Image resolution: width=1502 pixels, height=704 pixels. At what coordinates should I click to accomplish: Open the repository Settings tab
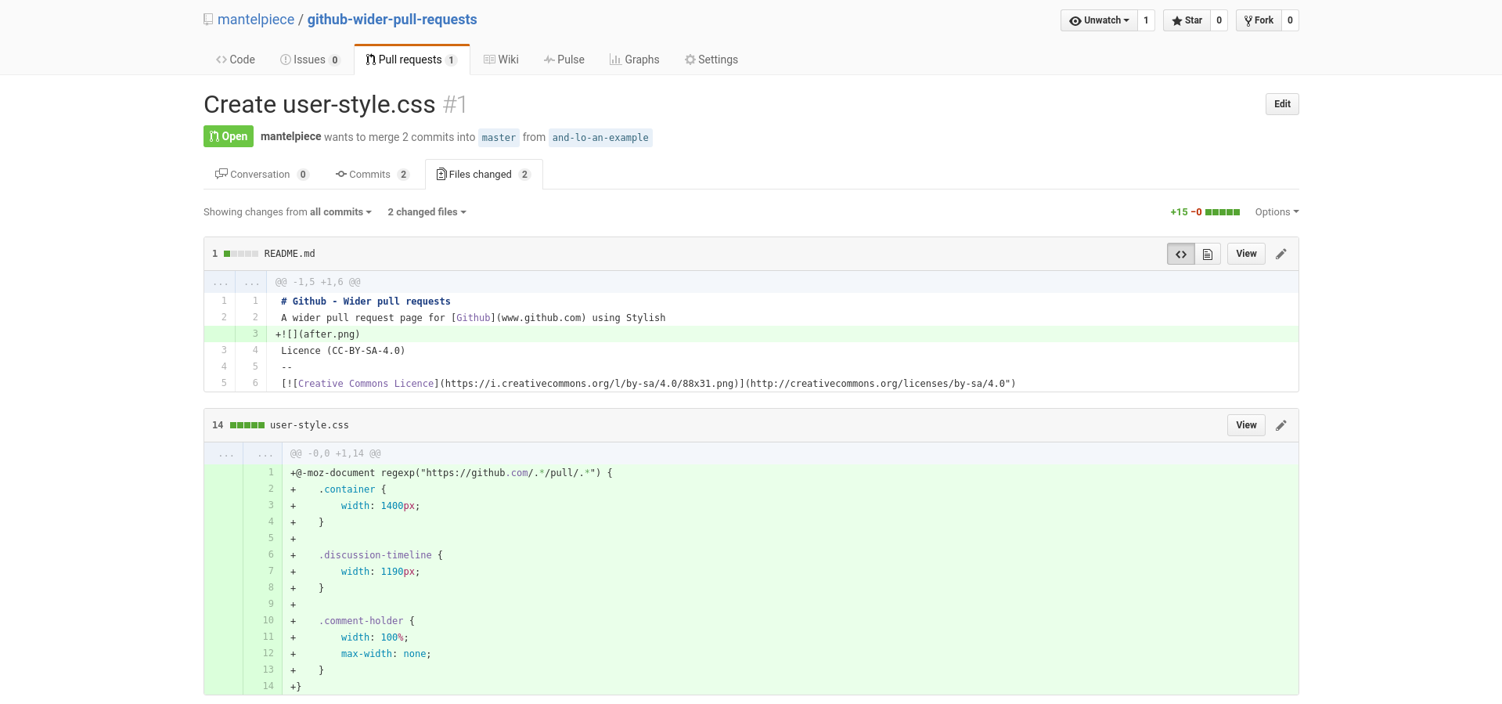(711, 60)
